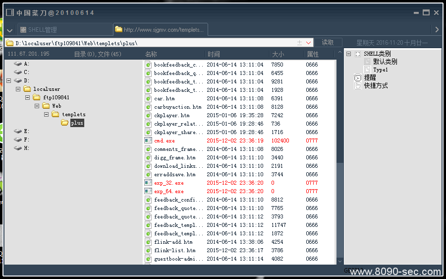Click the F: drive icon

point(18,139)
